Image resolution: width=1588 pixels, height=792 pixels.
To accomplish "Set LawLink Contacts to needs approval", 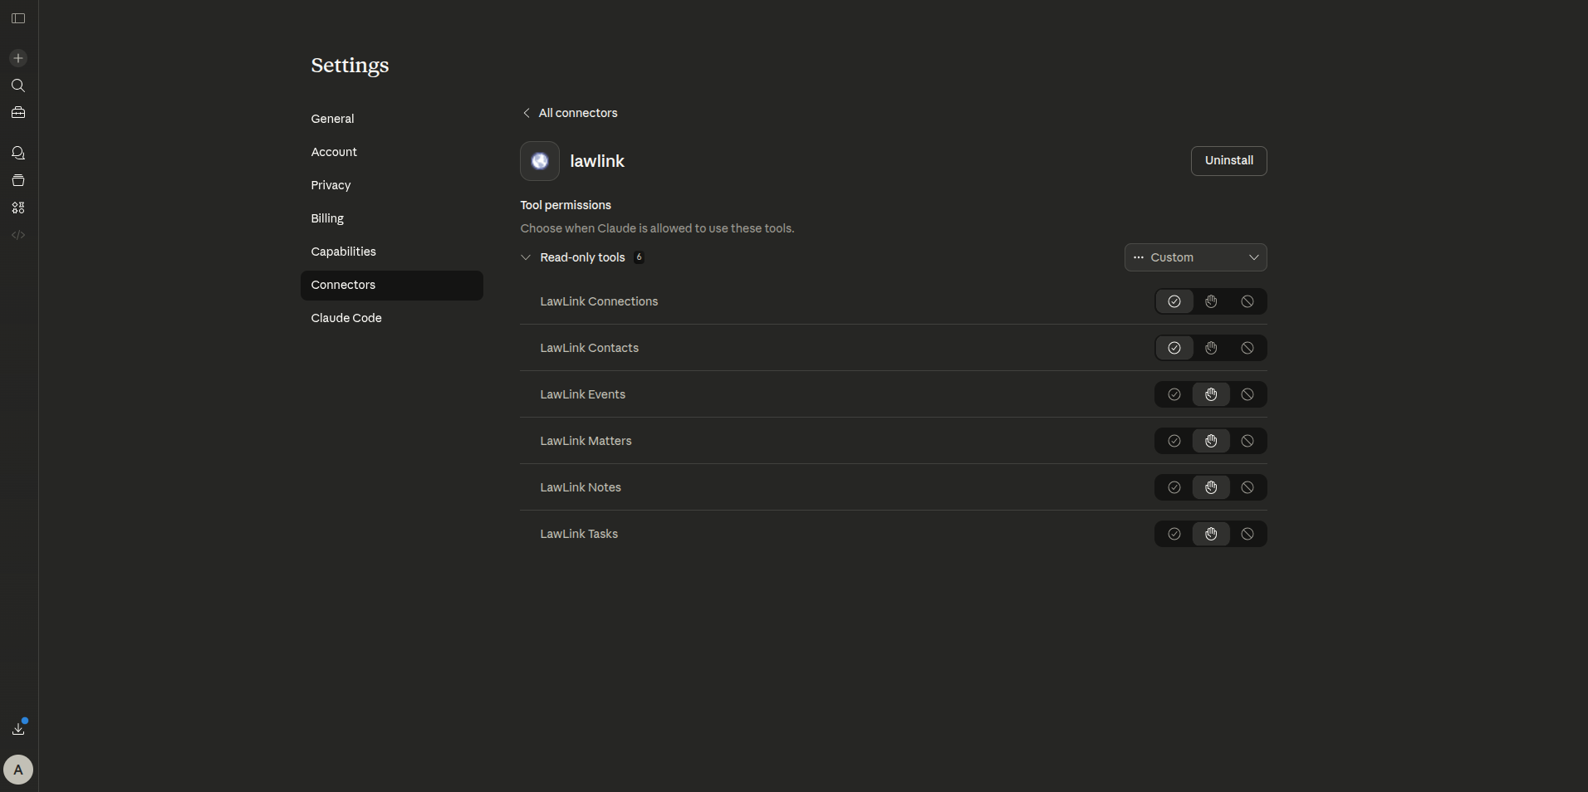I will [x=1211, y=348].
